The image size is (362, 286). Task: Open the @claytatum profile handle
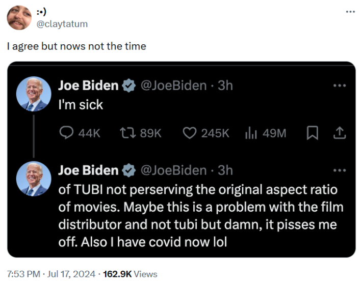(63, 24)
